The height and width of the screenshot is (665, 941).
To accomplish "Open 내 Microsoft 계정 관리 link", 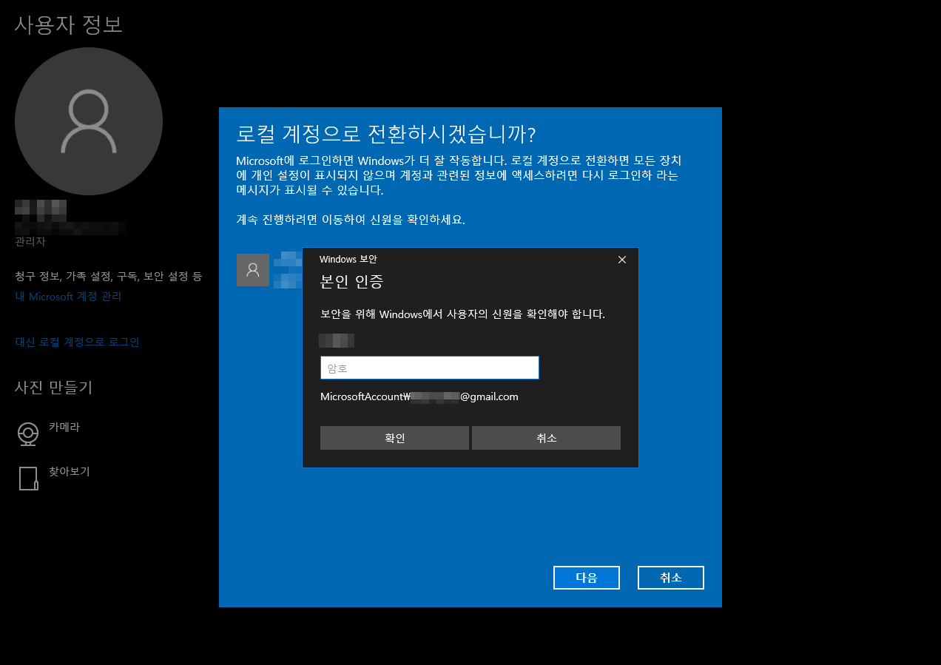I will point(67,297).
